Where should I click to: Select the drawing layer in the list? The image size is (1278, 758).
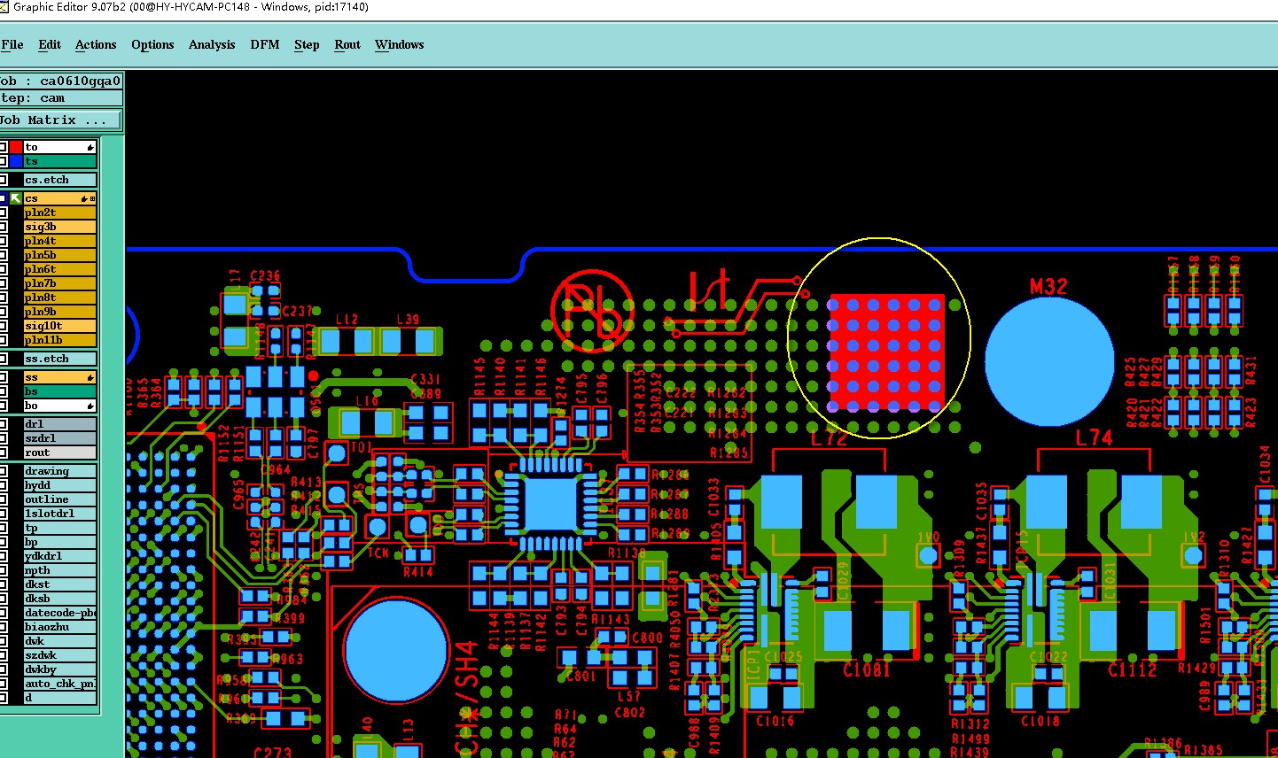(59, 471)
